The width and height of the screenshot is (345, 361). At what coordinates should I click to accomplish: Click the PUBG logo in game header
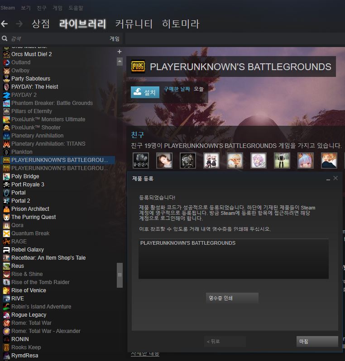(x=138, y=66)
